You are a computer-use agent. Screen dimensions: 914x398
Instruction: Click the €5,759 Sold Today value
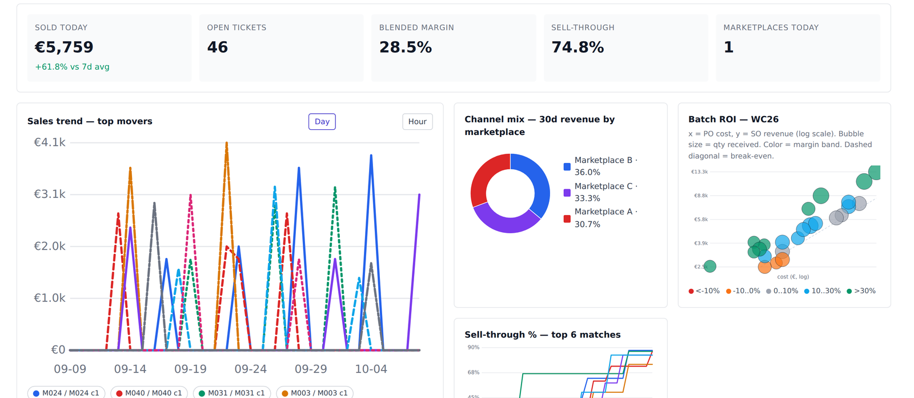[64, 47]
